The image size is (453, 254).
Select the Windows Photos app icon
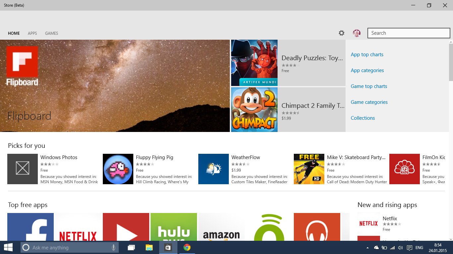23,169
